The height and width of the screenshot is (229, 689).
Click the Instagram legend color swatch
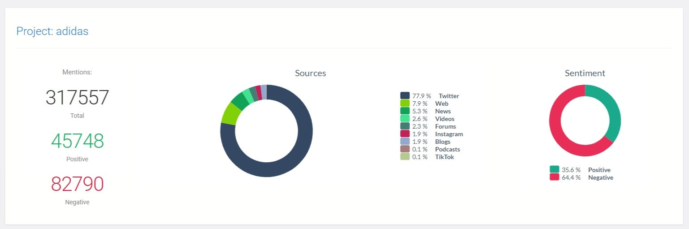405,134
